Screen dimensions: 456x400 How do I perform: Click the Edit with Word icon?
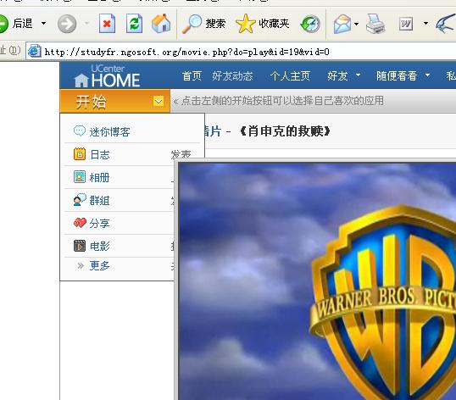click(x=406, y=24)
